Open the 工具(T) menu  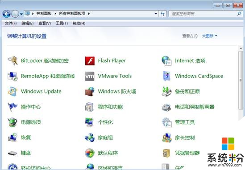pyautogui.click(x=62, y=24)
